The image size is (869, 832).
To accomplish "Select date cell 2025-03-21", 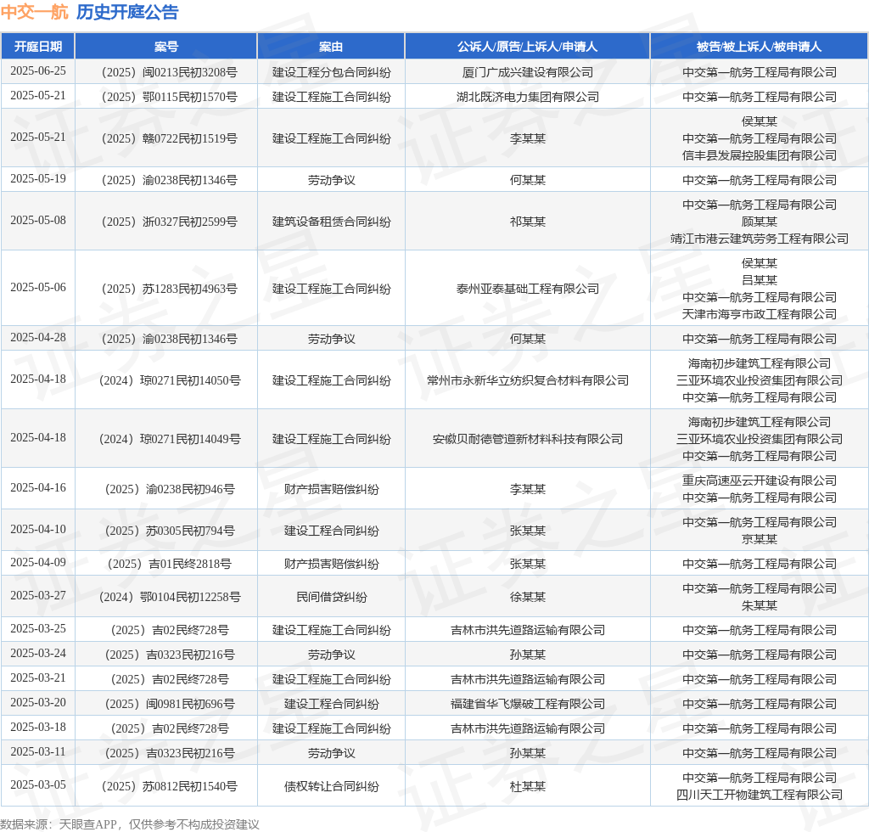I will click(x=37, y=677).
